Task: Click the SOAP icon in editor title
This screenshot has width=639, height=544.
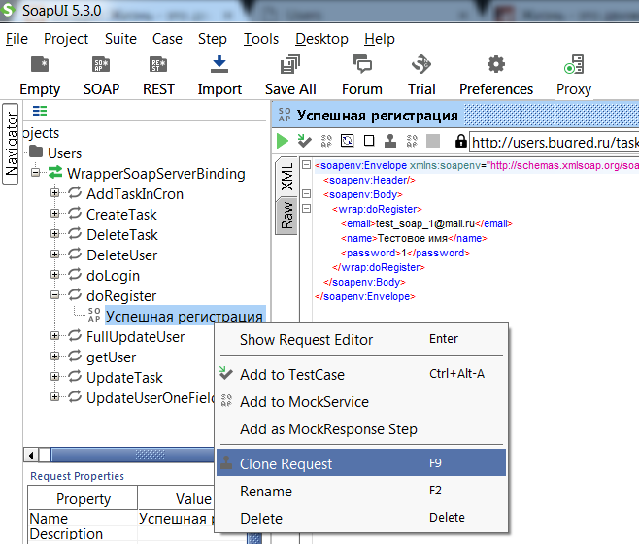Action: (x=285, y=115)
